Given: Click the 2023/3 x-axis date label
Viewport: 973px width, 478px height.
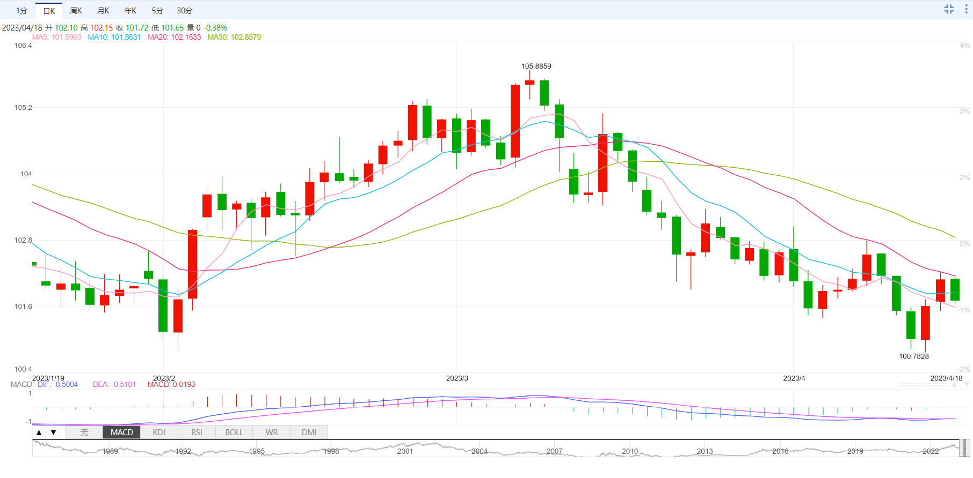Looking at the screenshot, I should coord(457,378).
